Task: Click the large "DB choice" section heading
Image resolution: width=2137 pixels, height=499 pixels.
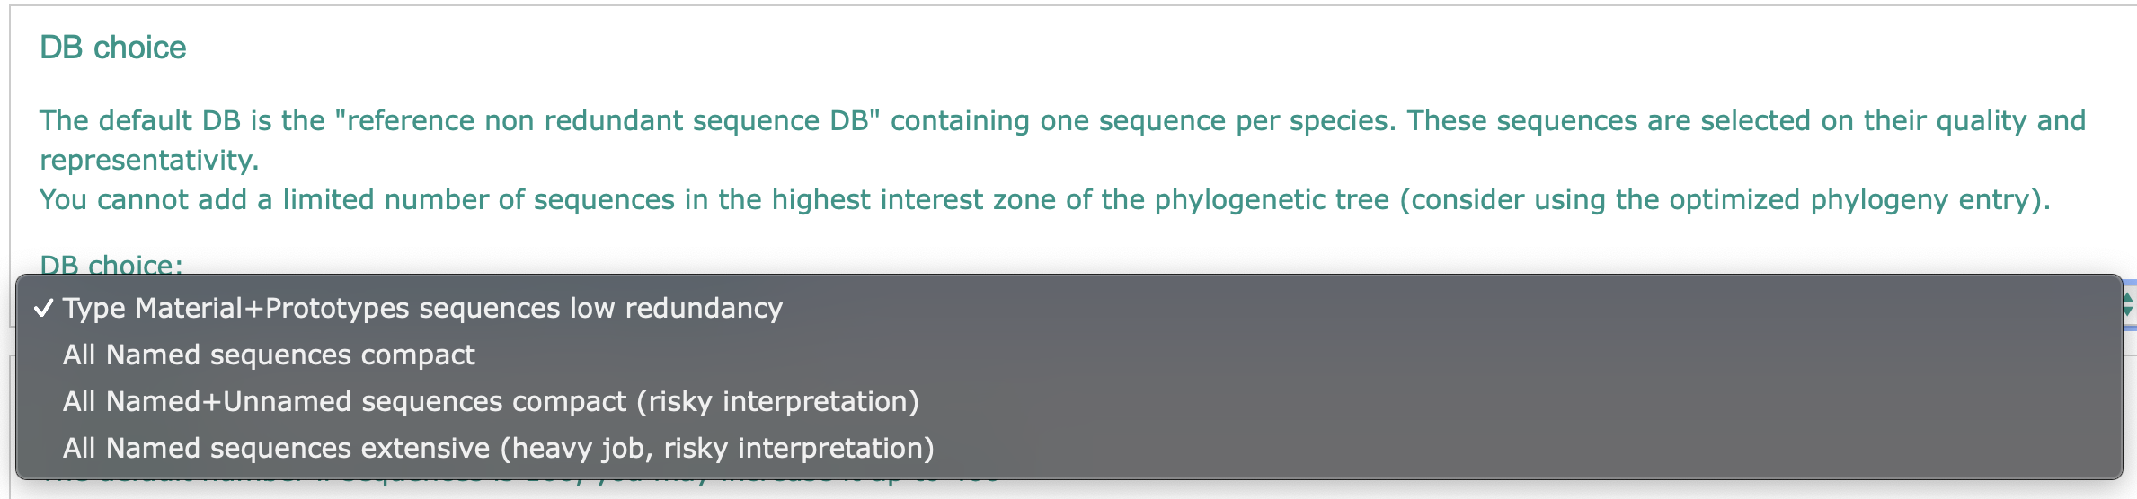Action: (113, 48)
